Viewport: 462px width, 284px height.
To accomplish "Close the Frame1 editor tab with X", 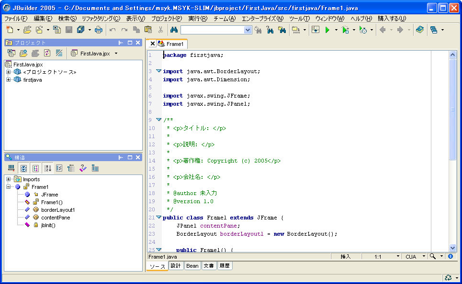I will (153, 44).
